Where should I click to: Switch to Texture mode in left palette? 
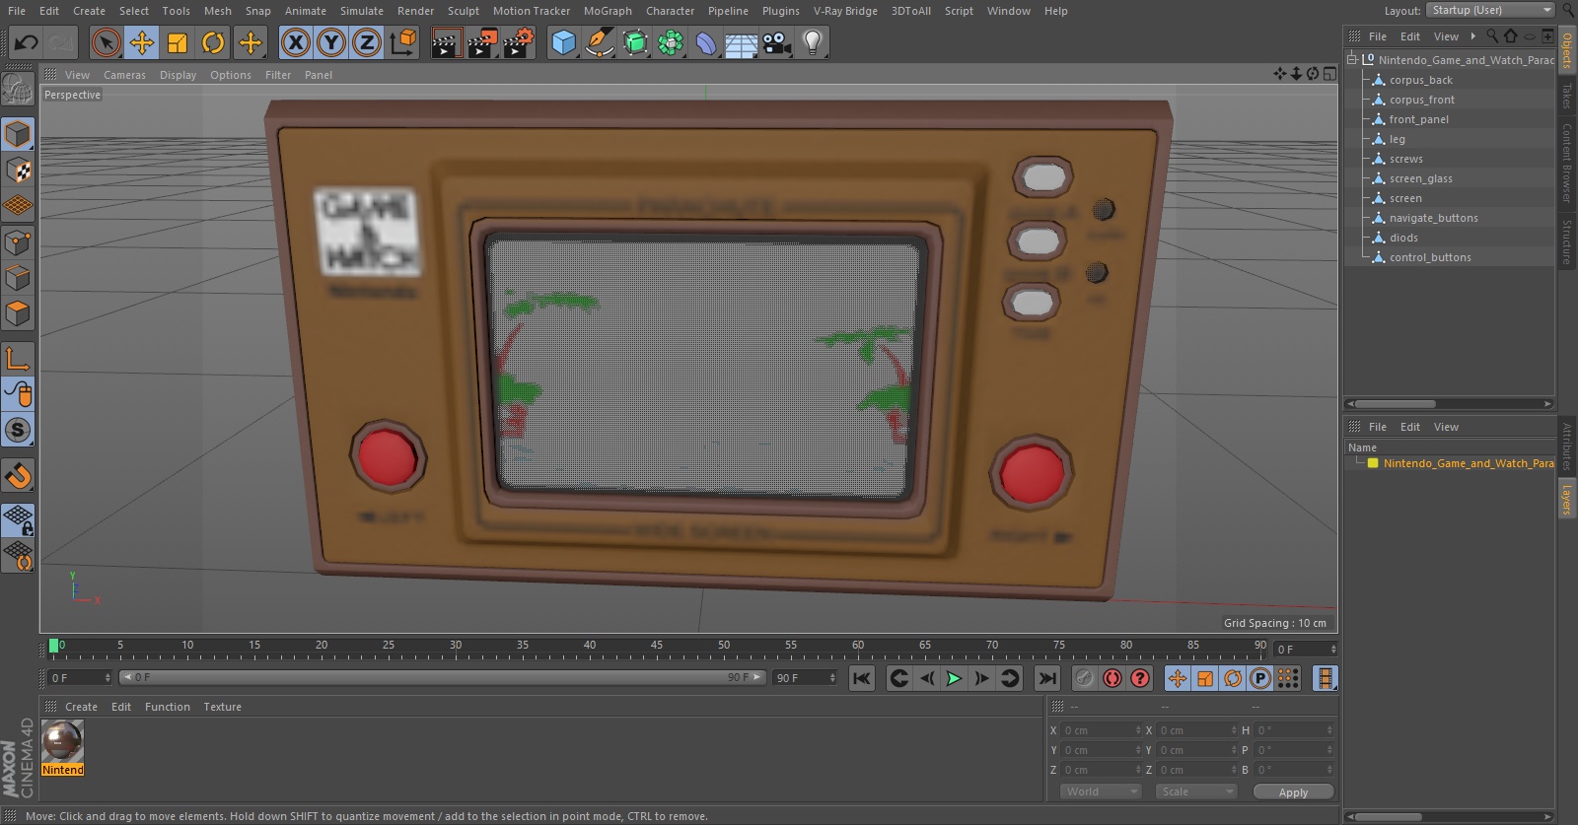[x=18, y=170]
